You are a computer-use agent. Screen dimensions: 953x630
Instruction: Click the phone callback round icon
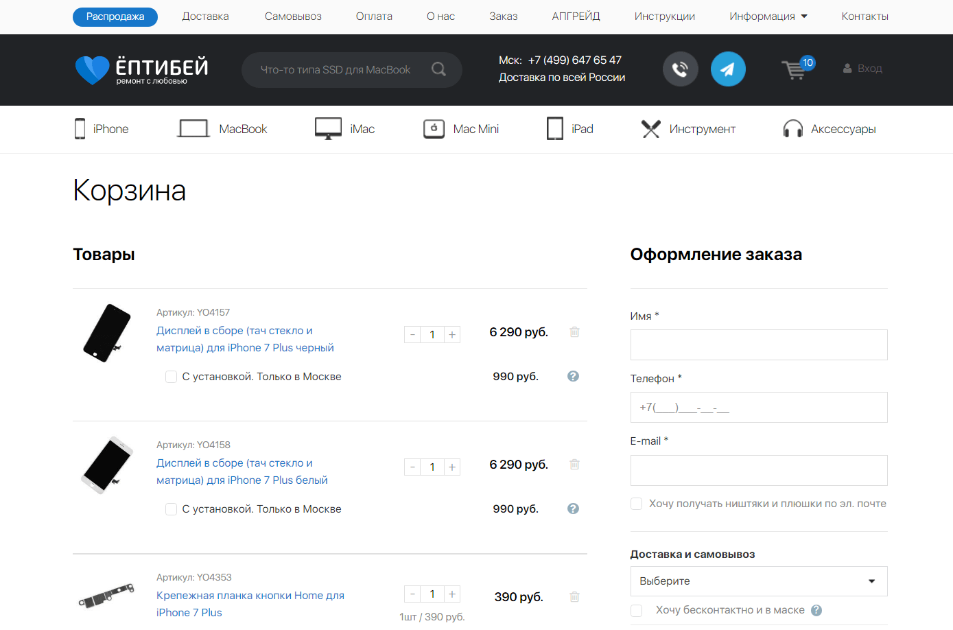(680, 69)
